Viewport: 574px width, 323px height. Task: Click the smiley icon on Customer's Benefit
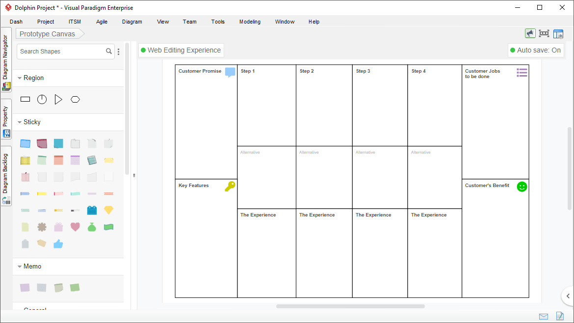point(522,187)
